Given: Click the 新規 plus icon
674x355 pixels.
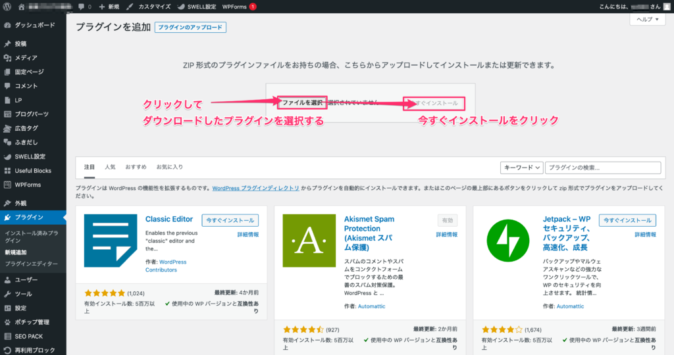Looking at the screenshot, I should 102,7.
